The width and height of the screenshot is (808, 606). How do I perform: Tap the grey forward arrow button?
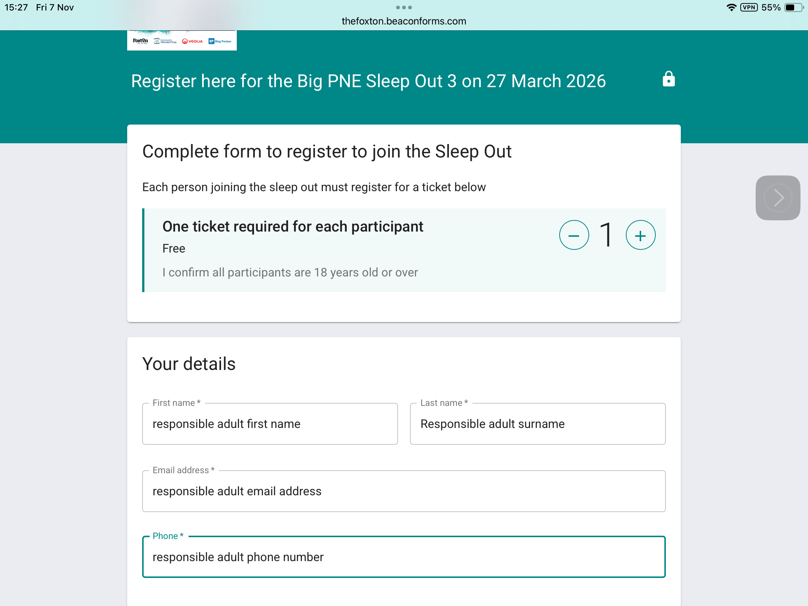(x=778, y=198)
